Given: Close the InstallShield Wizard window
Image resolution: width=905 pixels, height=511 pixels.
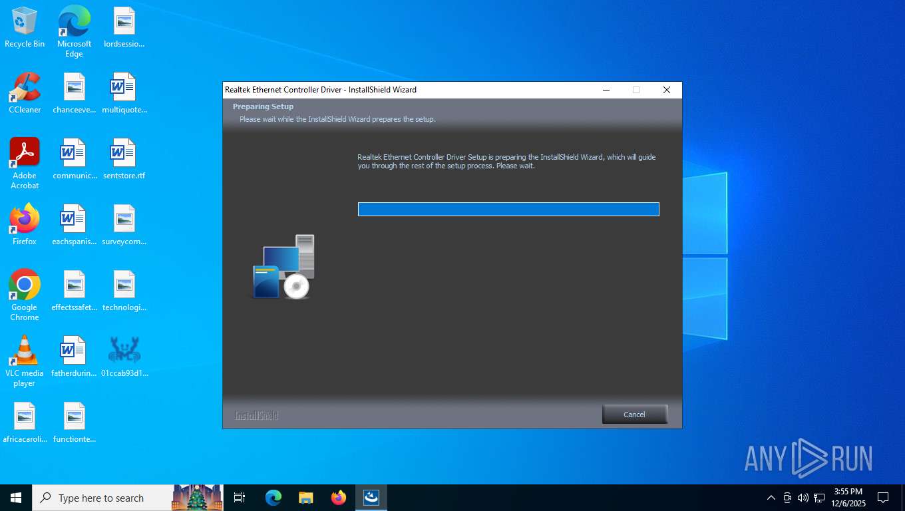Looking at the screenshot, I should [667, 90].
